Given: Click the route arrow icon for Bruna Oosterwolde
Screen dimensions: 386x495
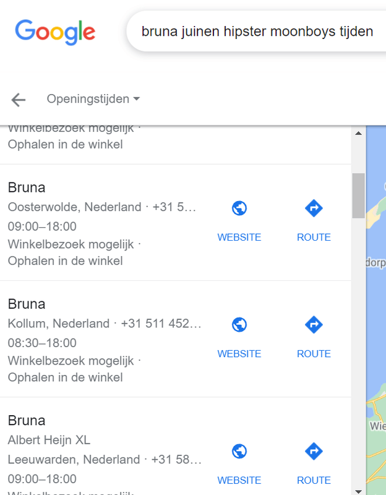Looking at the screenshot, I should coord(314,208).
